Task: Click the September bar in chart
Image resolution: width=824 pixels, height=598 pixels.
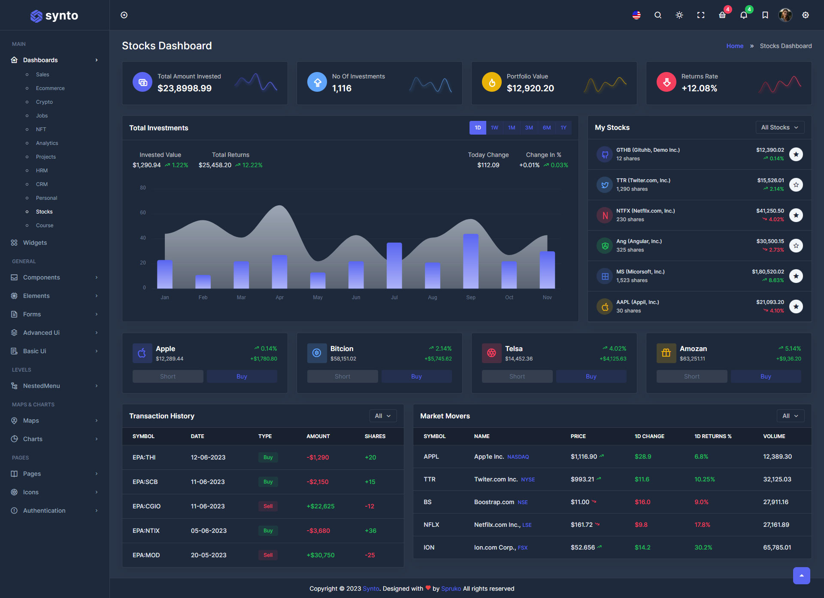Action: pos(470,261)
